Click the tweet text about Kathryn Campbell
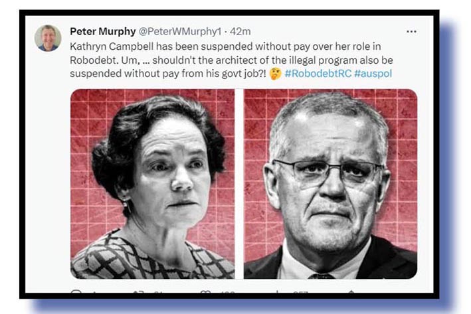The height and width of the screenshot is (314, 471). click(x=231, y=60)
